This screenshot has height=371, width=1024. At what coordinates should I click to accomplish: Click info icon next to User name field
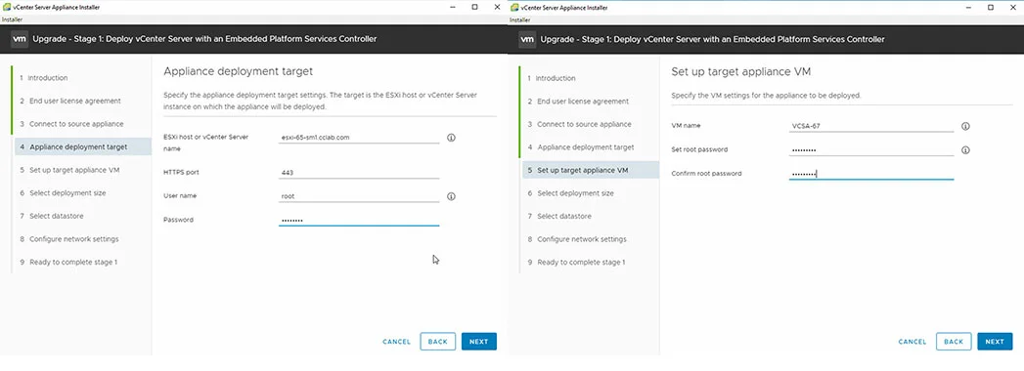tap(451, 196)
